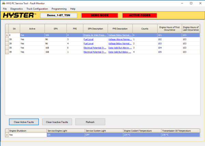Open Electrical Potential link in FMI 0 row
This screenshot has height=146, width=205.
pos(95,48)
